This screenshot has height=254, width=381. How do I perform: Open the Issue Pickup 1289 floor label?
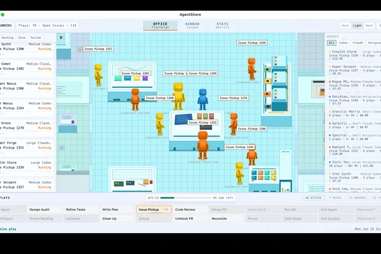coord(203,74)
